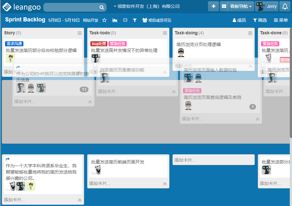
Task: Click the 筛选 filter button
Action: 260,20
